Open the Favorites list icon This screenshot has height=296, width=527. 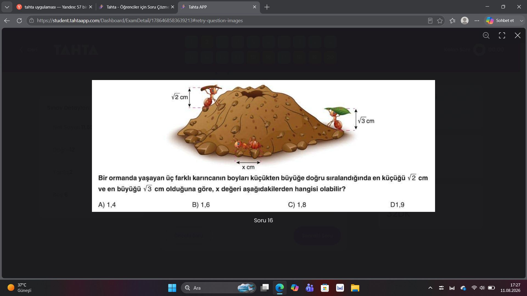click(x=453, y=21)
